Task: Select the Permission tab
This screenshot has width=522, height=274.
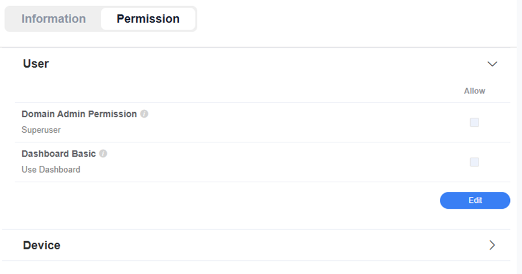Action: point(148,19)
